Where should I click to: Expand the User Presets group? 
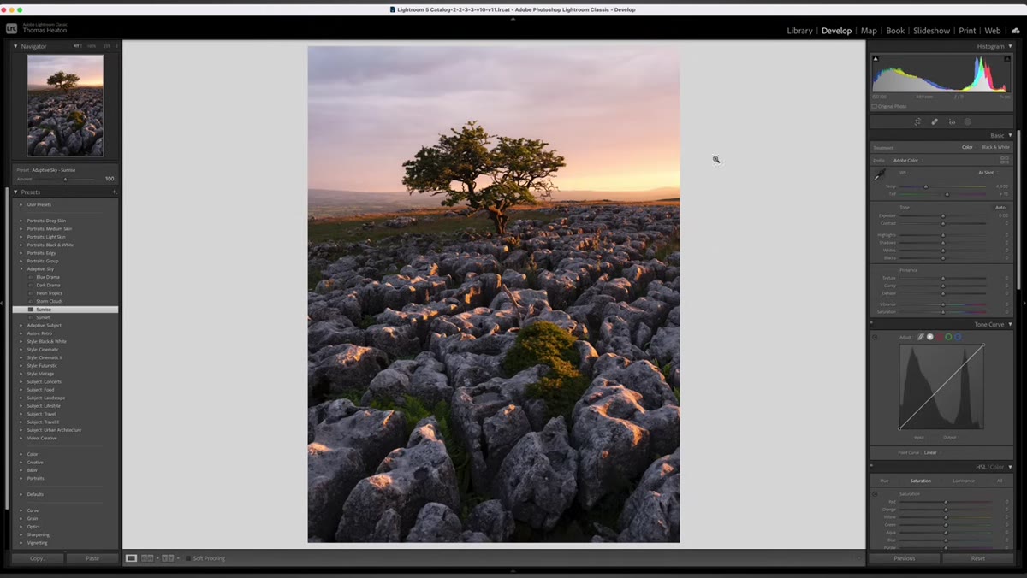(21, 204)
